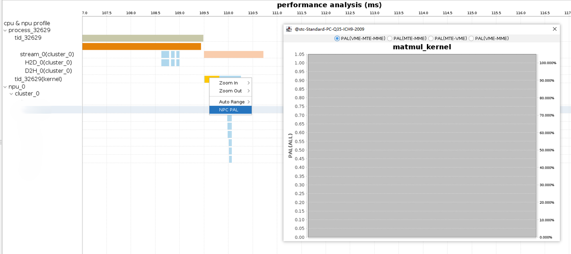Choose the PAL(MTE-VME) radio option
This screenshot has height=254, width=571.
coord(431,39)
